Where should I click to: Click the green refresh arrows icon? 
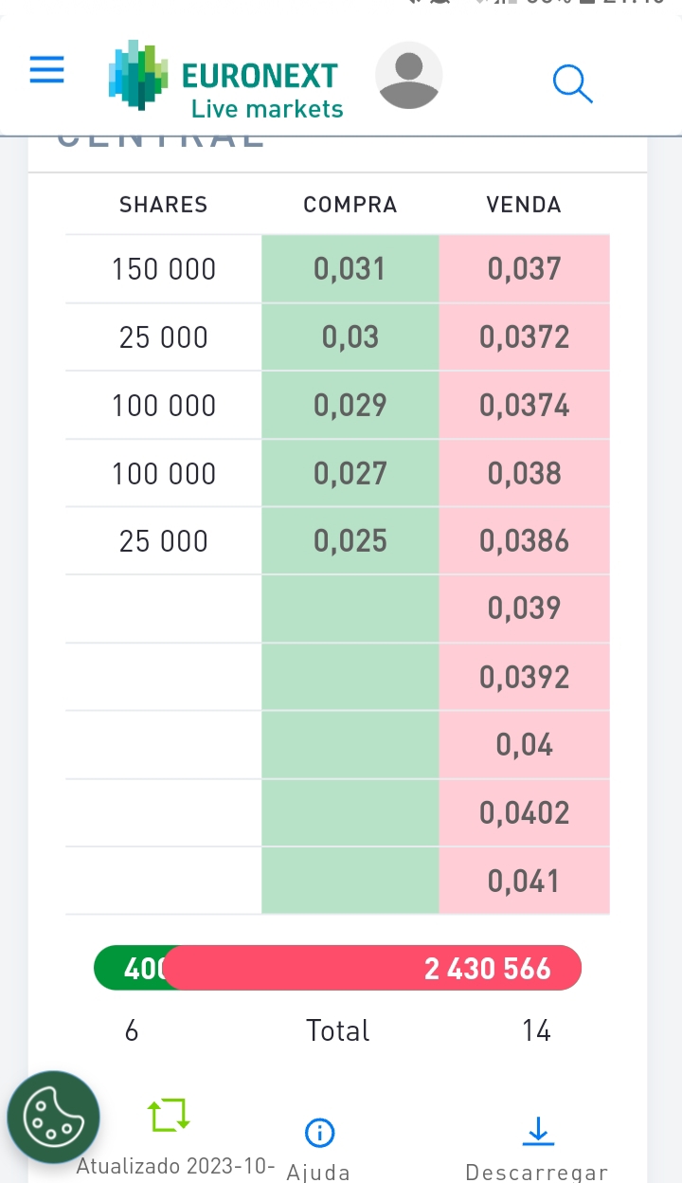[x=170, y=1115]
